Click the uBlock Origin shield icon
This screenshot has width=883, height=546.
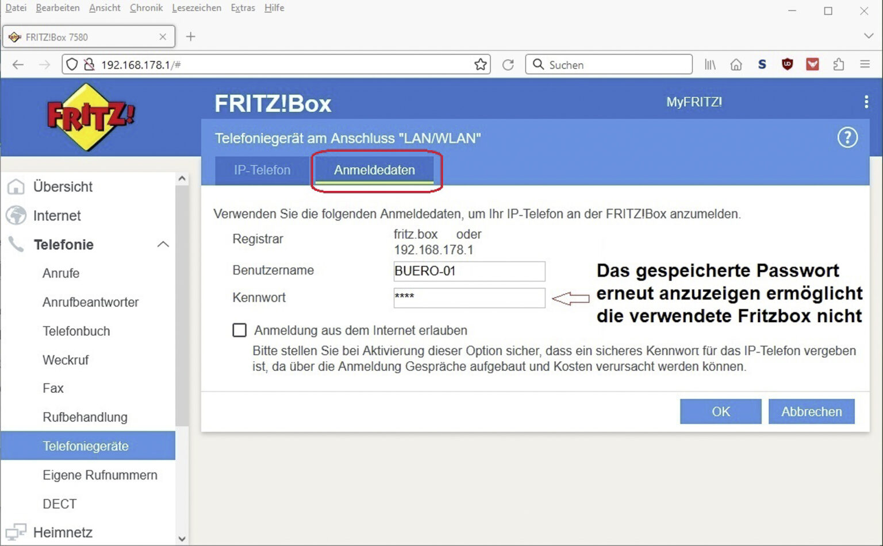click(x=788, y=64)
